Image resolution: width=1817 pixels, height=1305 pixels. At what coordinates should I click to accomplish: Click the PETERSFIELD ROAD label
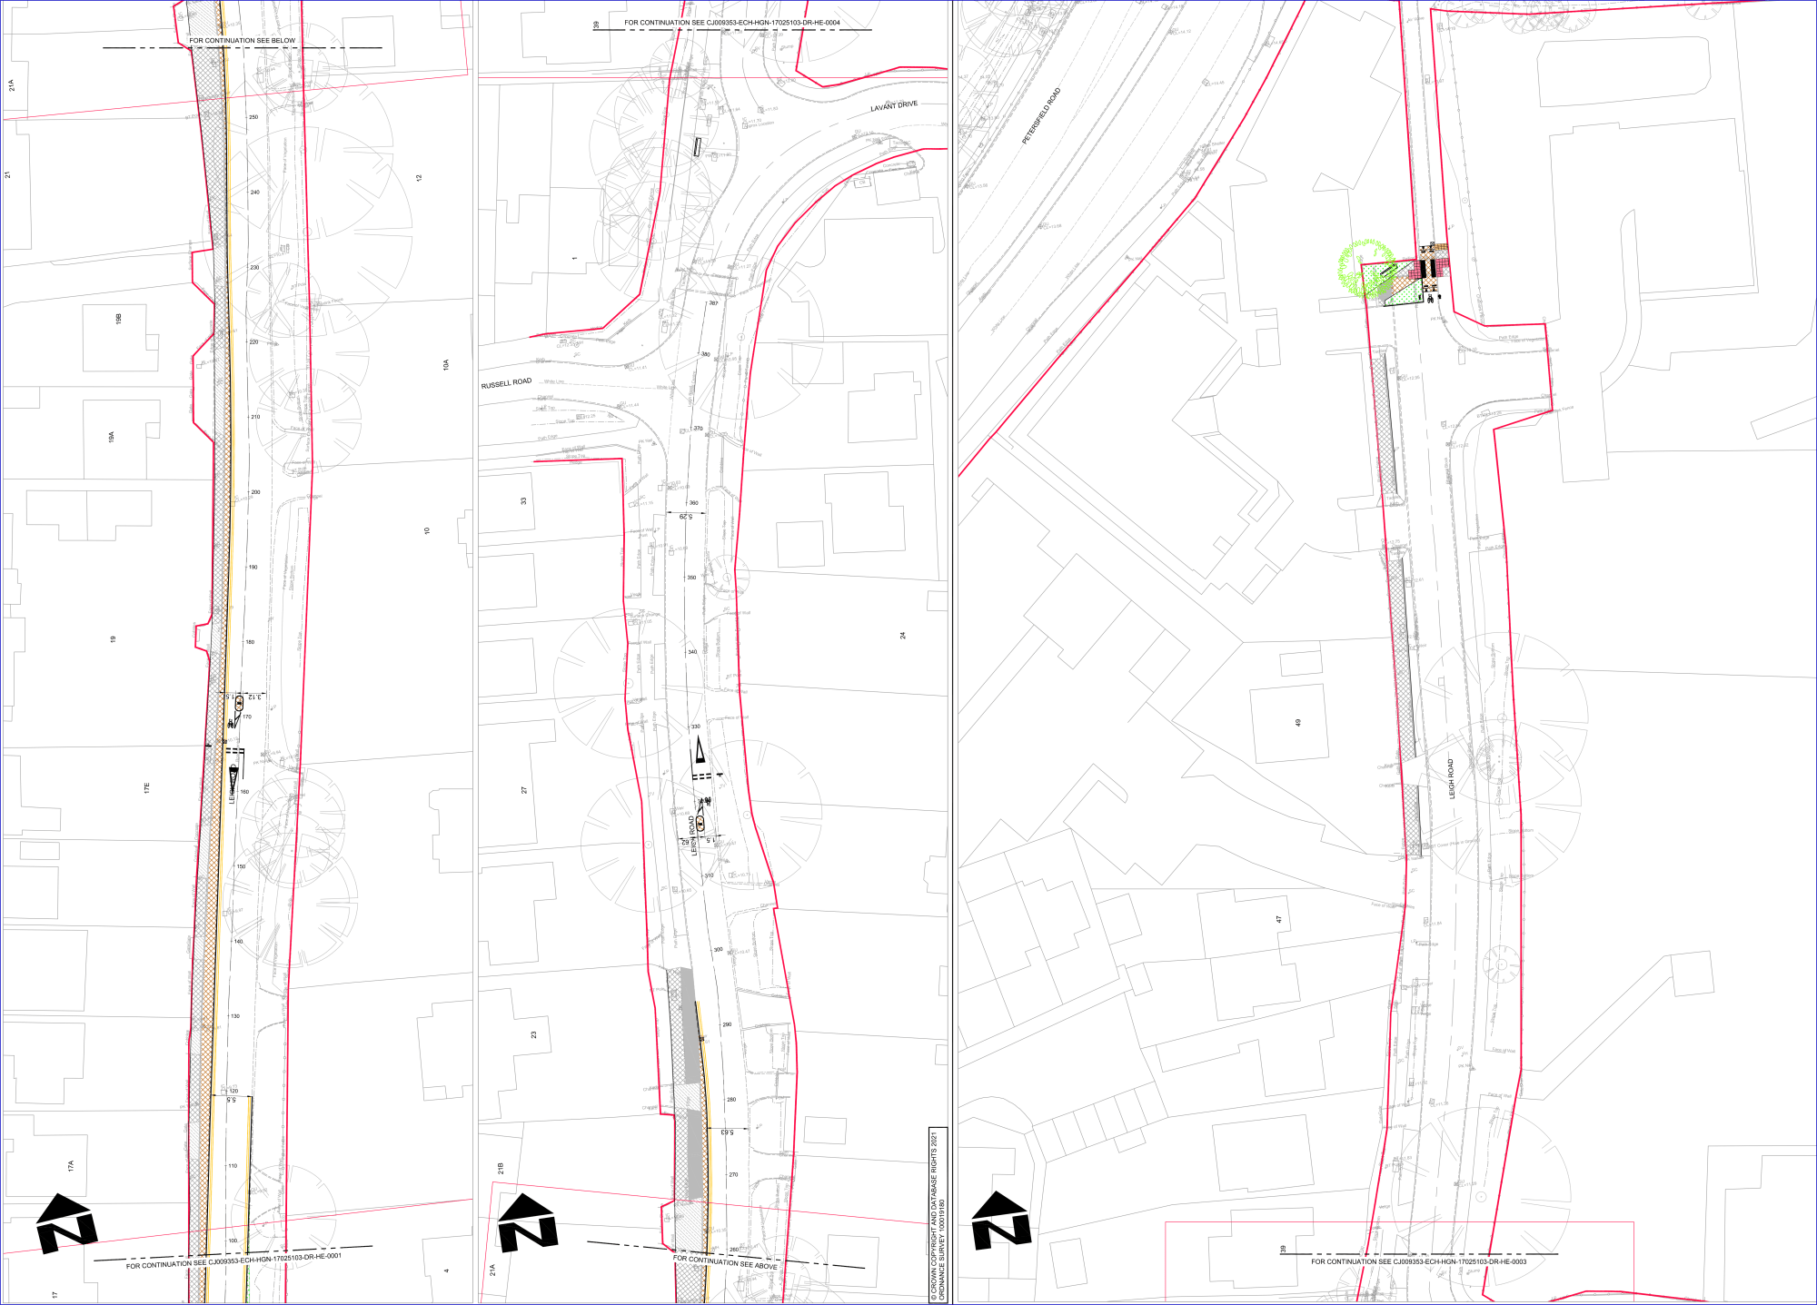click(1041, 116)
